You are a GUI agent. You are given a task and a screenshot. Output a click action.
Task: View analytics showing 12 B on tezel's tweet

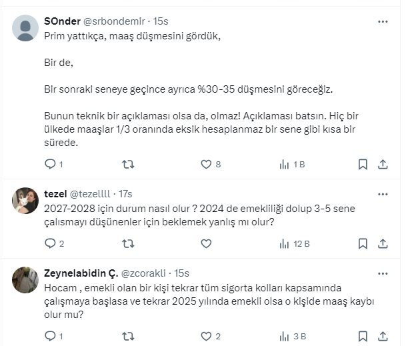(x=283, y=243)
